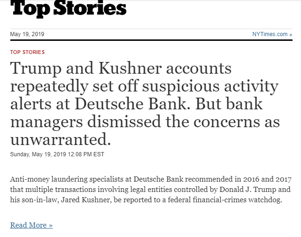Open the Trump and Kushner accounts headline

(x=145, y=104)
